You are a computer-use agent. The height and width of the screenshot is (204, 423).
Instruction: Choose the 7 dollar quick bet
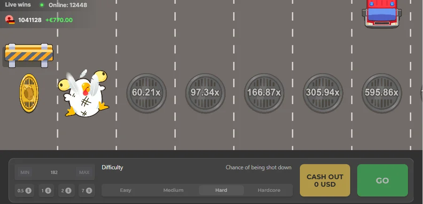tap(86, 190)
